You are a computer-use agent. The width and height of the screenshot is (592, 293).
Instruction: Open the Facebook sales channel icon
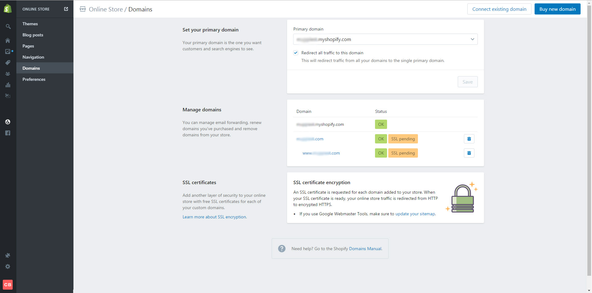pos(8,133)
